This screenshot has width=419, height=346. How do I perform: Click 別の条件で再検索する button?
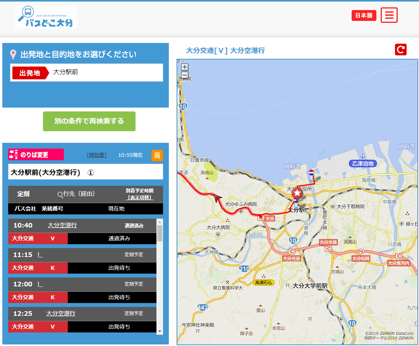coord(89,121)
